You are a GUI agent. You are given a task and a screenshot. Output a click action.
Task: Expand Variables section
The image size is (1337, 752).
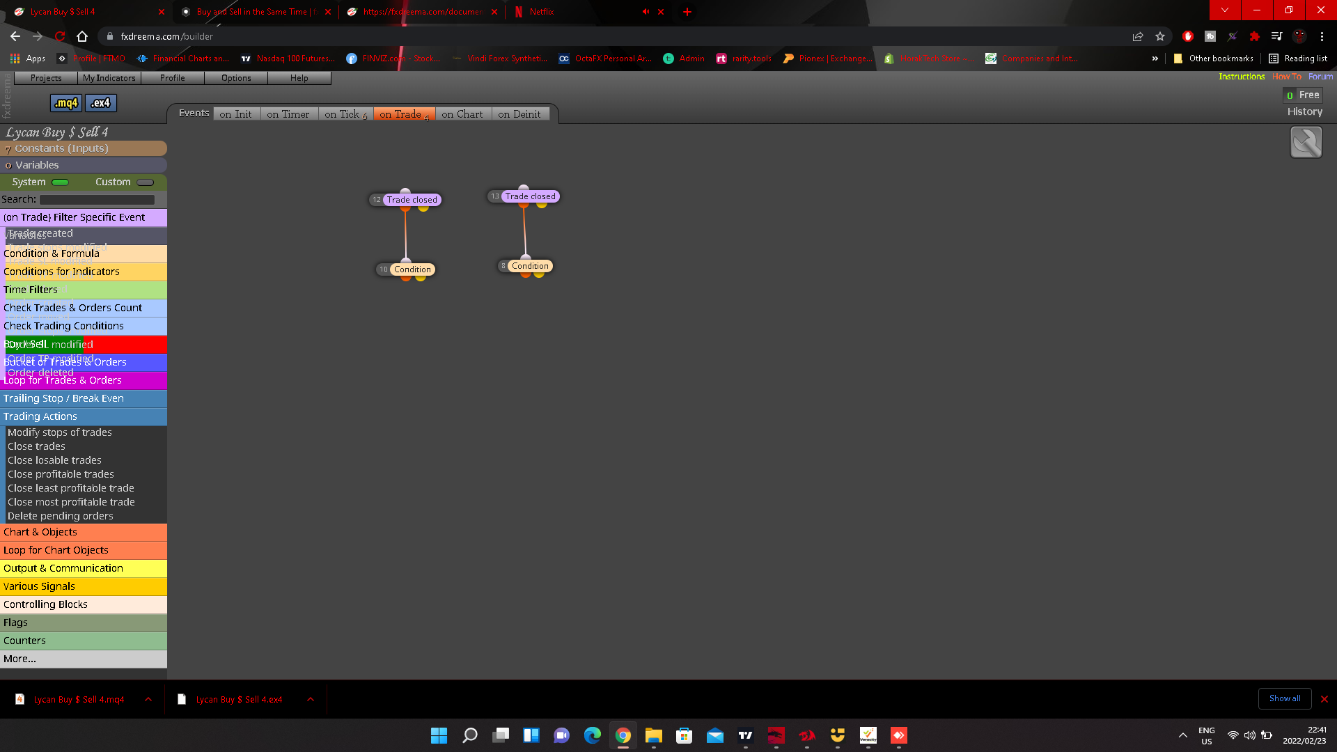[x=84, y=165]
